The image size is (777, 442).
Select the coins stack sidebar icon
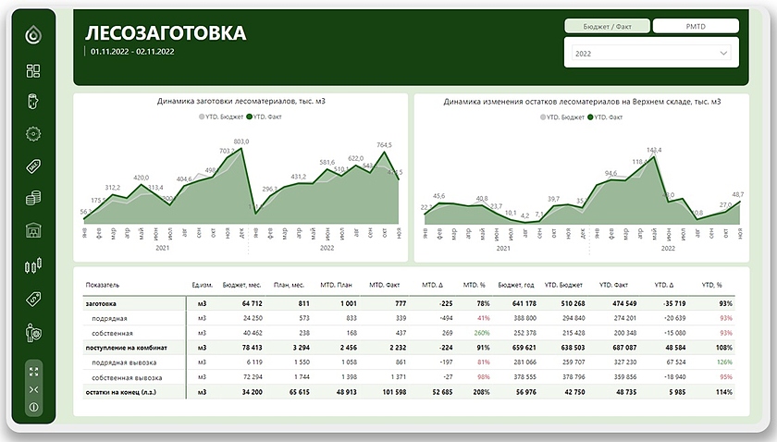(x=33, y=199)
